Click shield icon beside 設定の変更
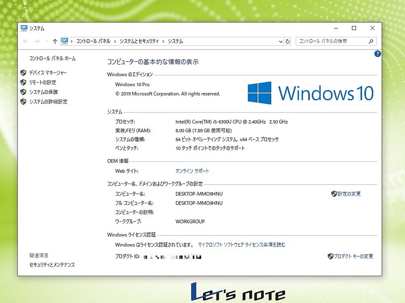The height and width of the screenshot is (303, 405). point(334,194)
